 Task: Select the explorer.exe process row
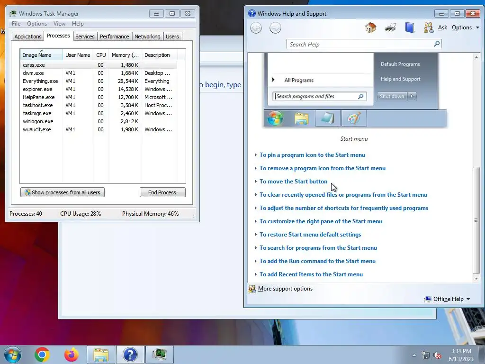[99, 89]
